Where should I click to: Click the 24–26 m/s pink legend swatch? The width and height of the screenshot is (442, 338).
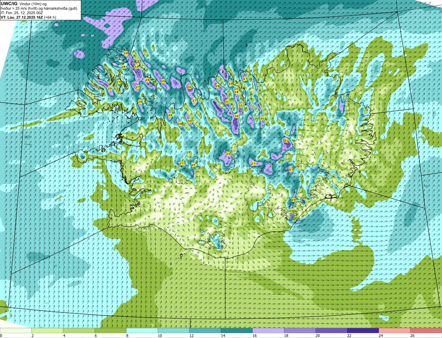[395, 330]
